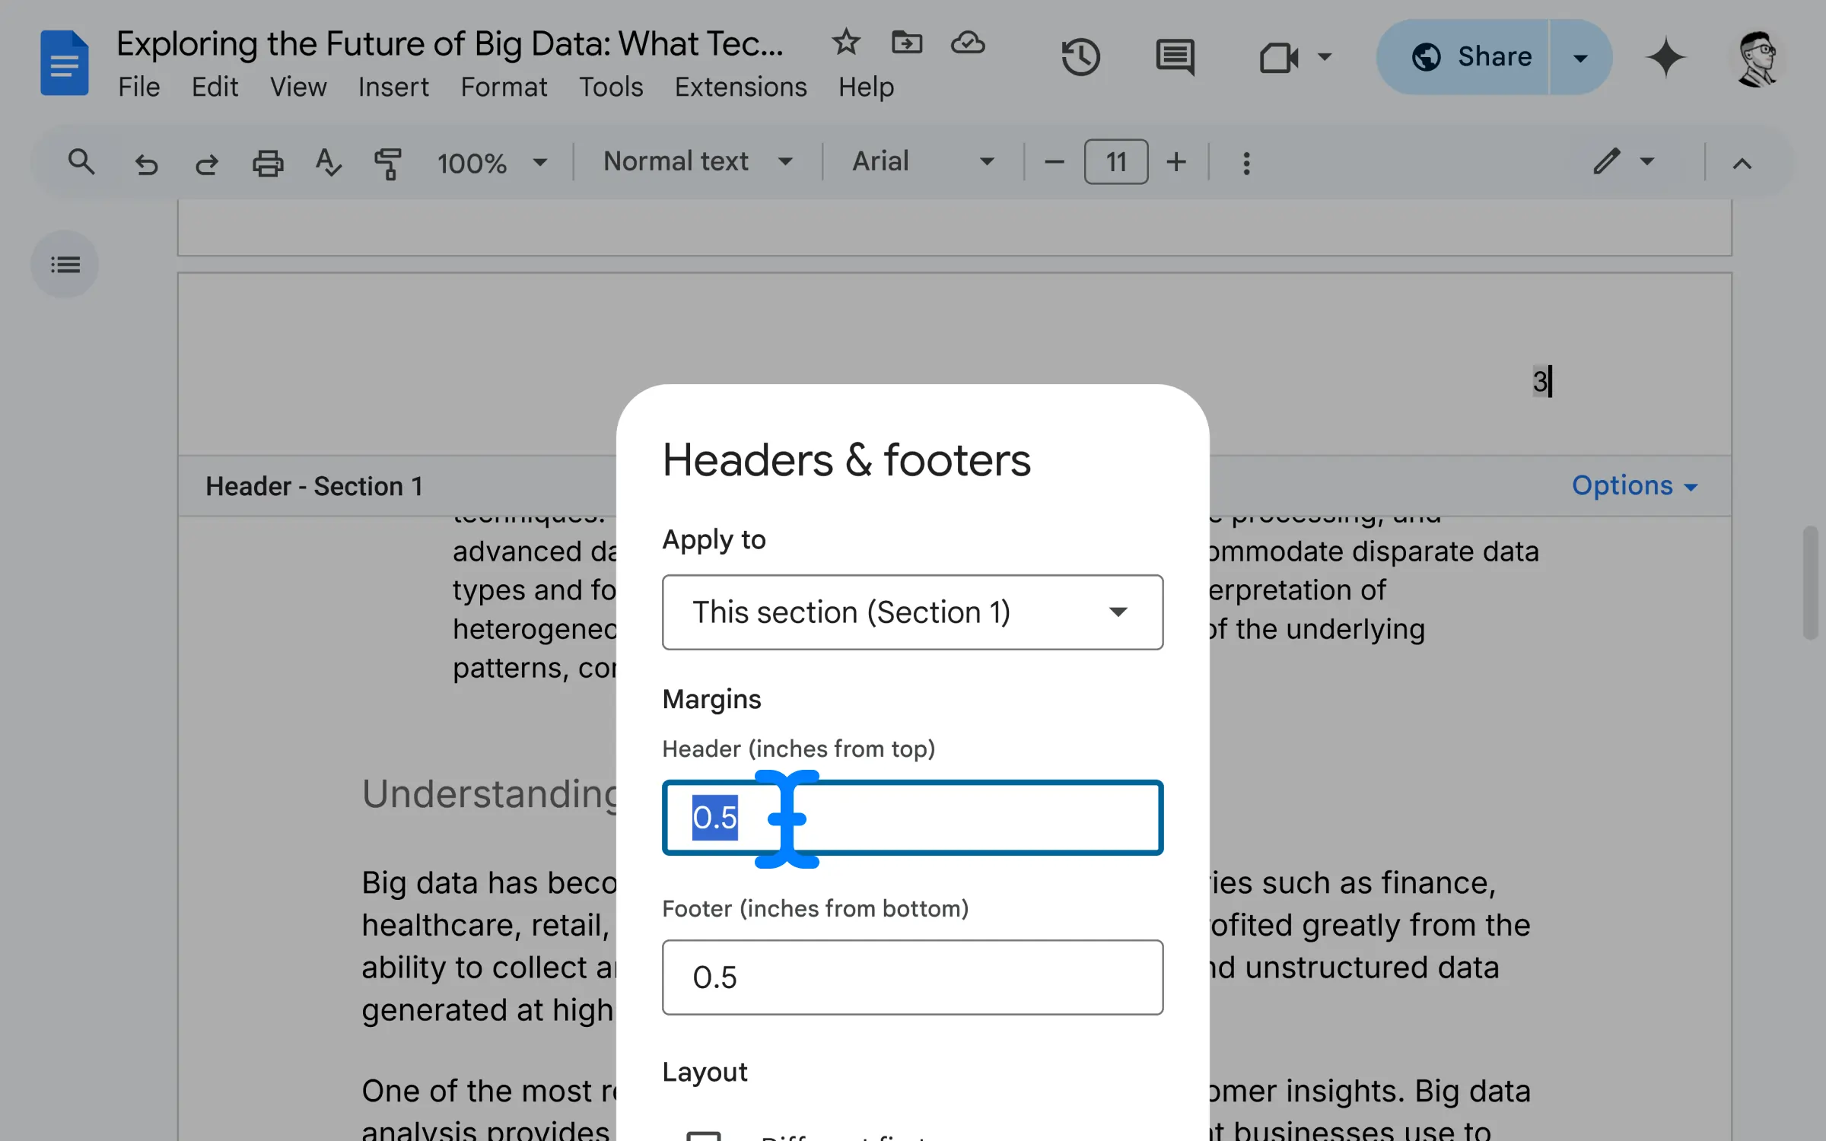Open the View menu

(x=298, y=87)
